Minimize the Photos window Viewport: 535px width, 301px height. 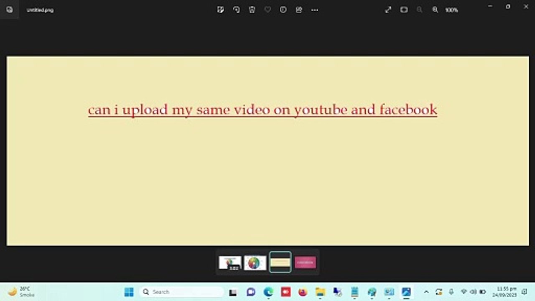click(x=490, y=7)
